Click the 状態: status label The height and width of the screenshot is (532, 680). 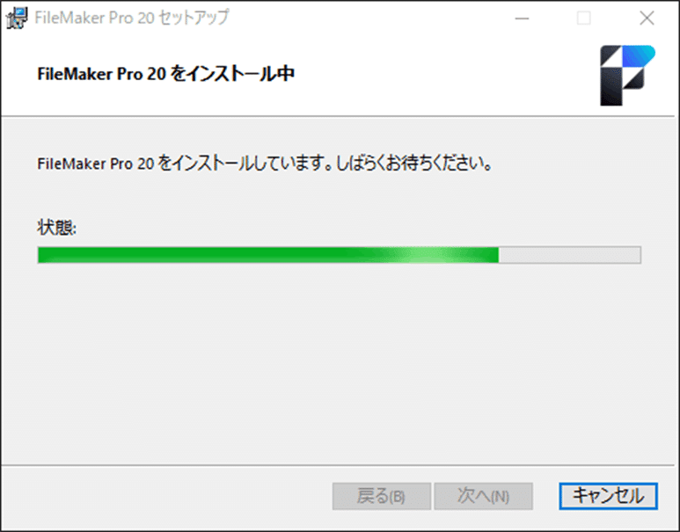[x=57, y=228]
